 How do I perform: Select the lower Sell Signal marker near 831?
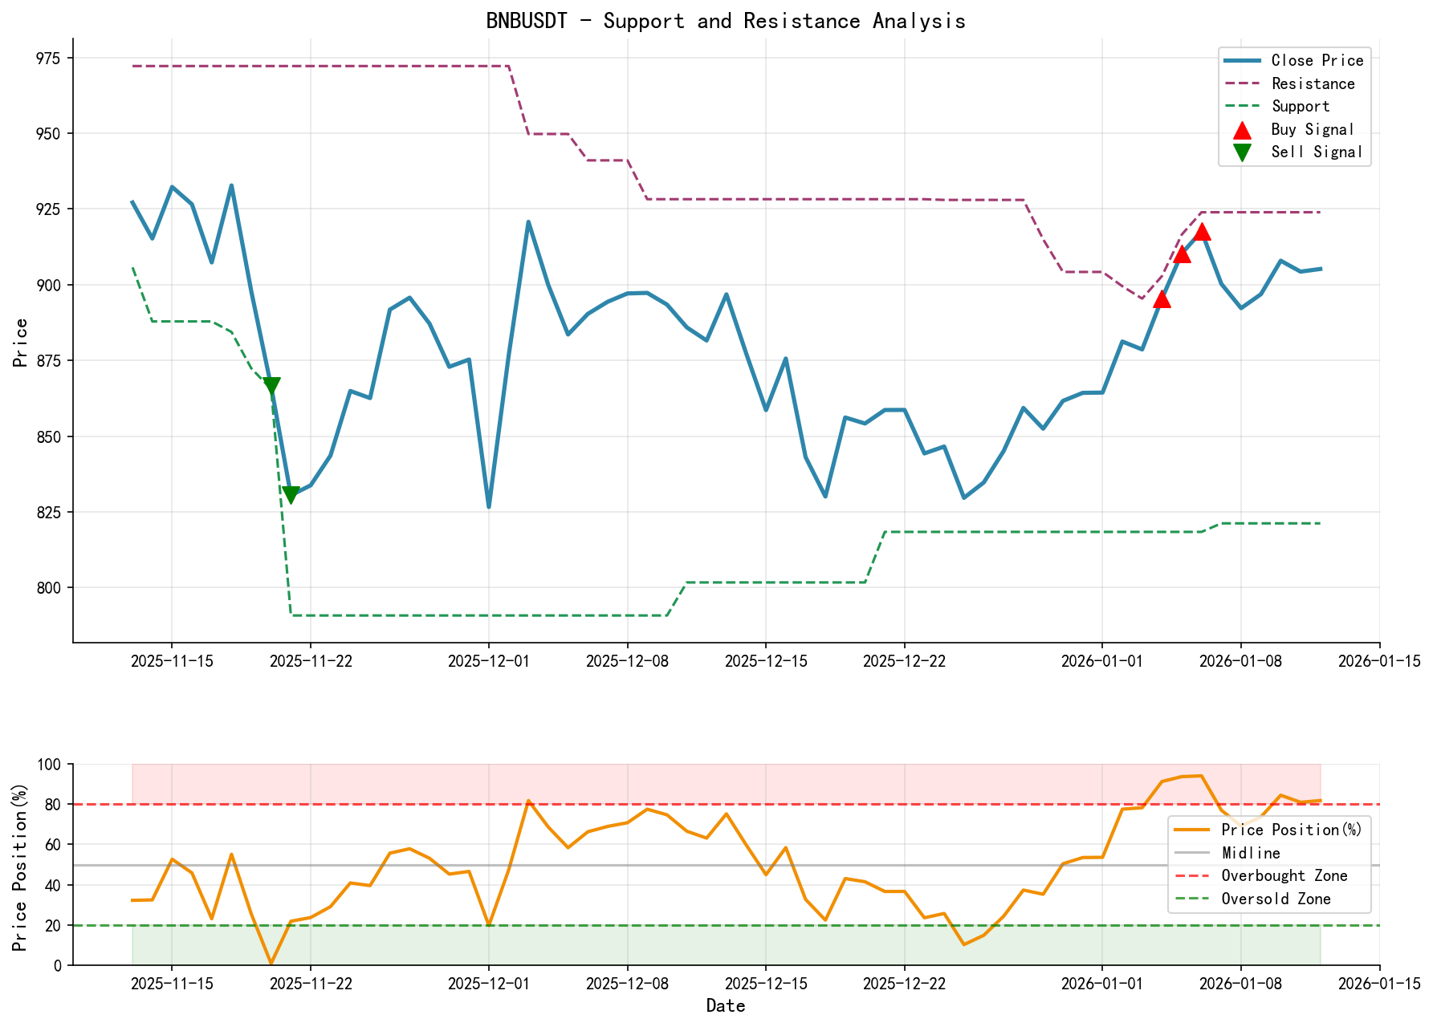click(291, 492)
